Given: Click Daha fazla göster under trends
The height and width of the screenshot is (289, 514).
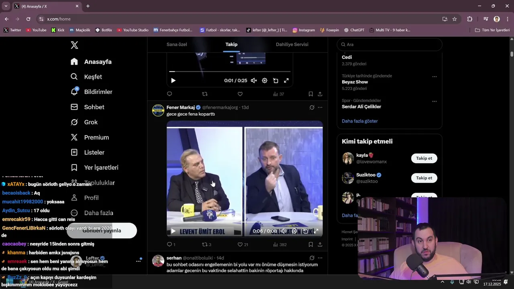Looking at the screenshot, I should pyautogui.click(x=360, y=121).
